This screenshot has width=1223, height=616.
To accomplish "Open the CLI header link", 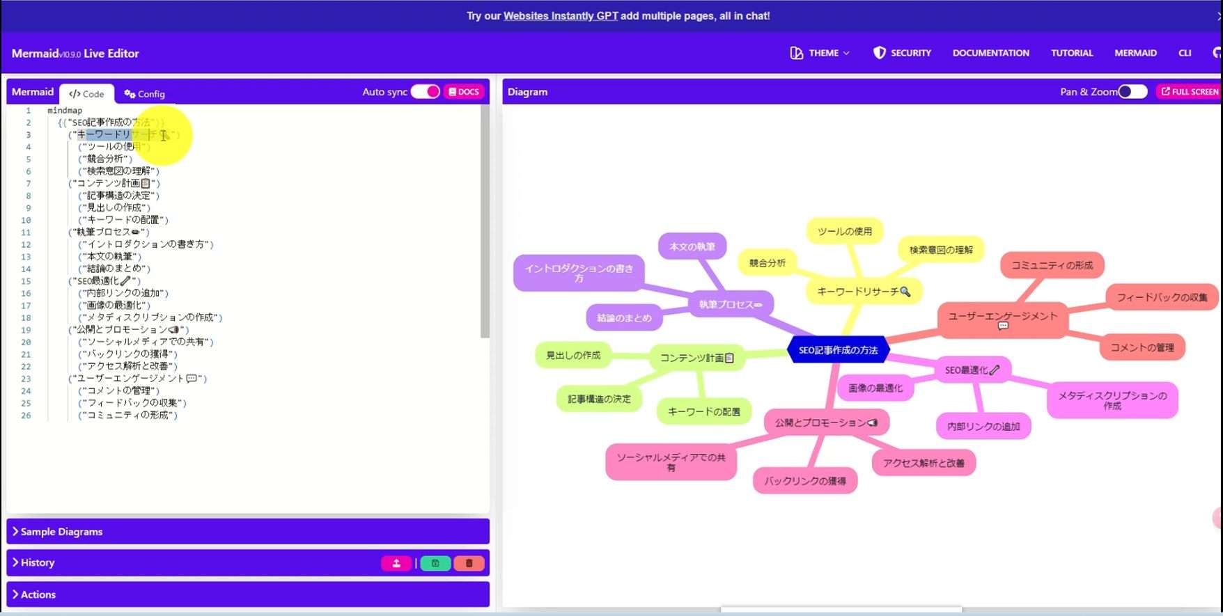I will point(1185,53).
